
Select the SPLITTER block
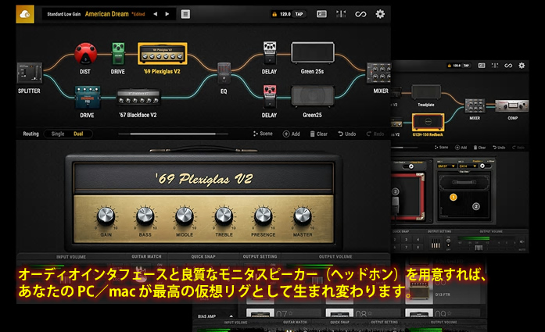(x=30, y=73)
